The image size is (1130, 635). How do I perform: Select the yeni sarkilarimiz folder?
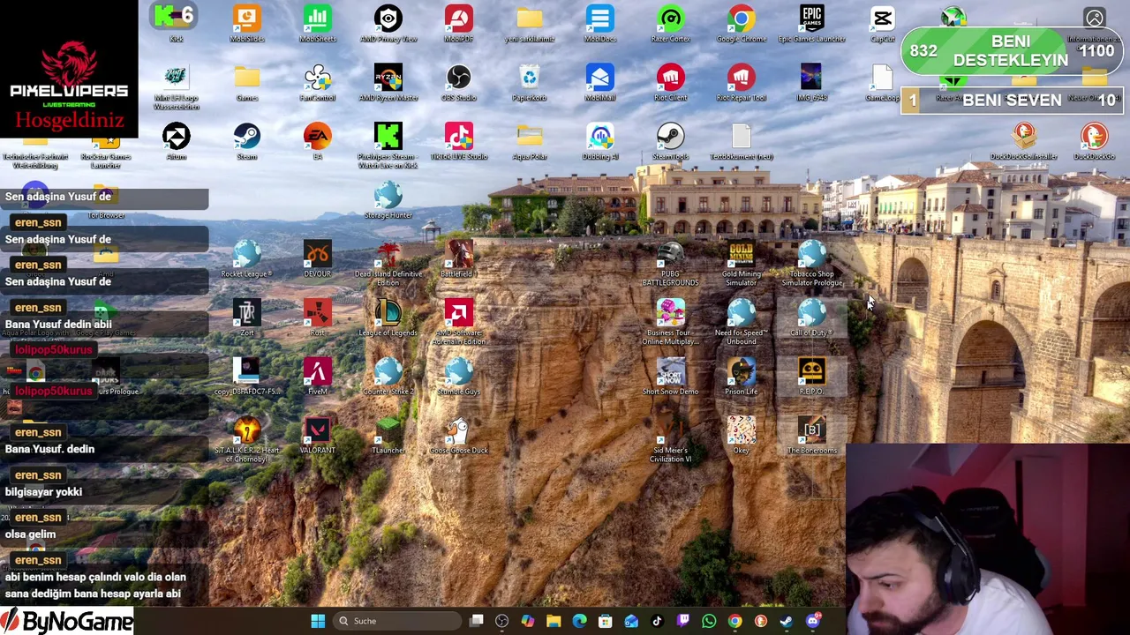(x=529, y=24)
